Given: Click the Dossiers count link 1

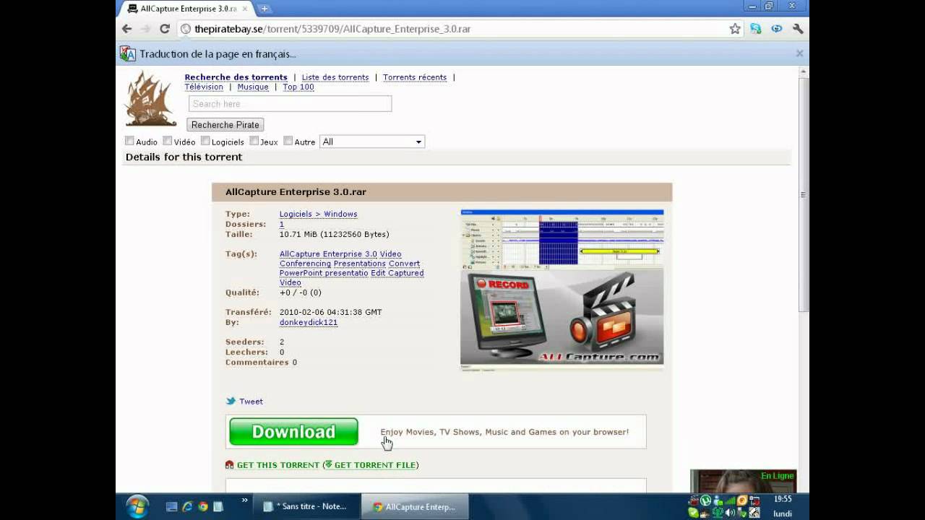Looking at the screenshot, I should click(282, 224).
